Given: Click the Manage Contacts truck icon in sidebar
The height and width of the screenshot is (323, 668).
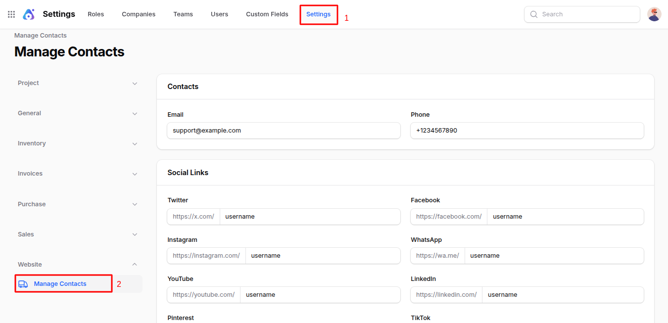Looking at the screenshot, I should pos(23,283).
